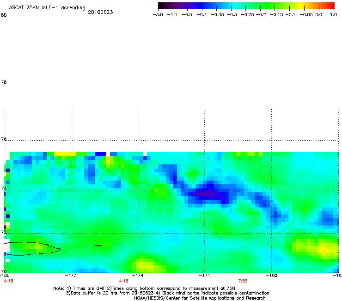The height and width of the screenshot is (301, 342).
Task: Click the 'ASCAT 25KM MLE-1 ascending' title
Action: pos(47,8)
